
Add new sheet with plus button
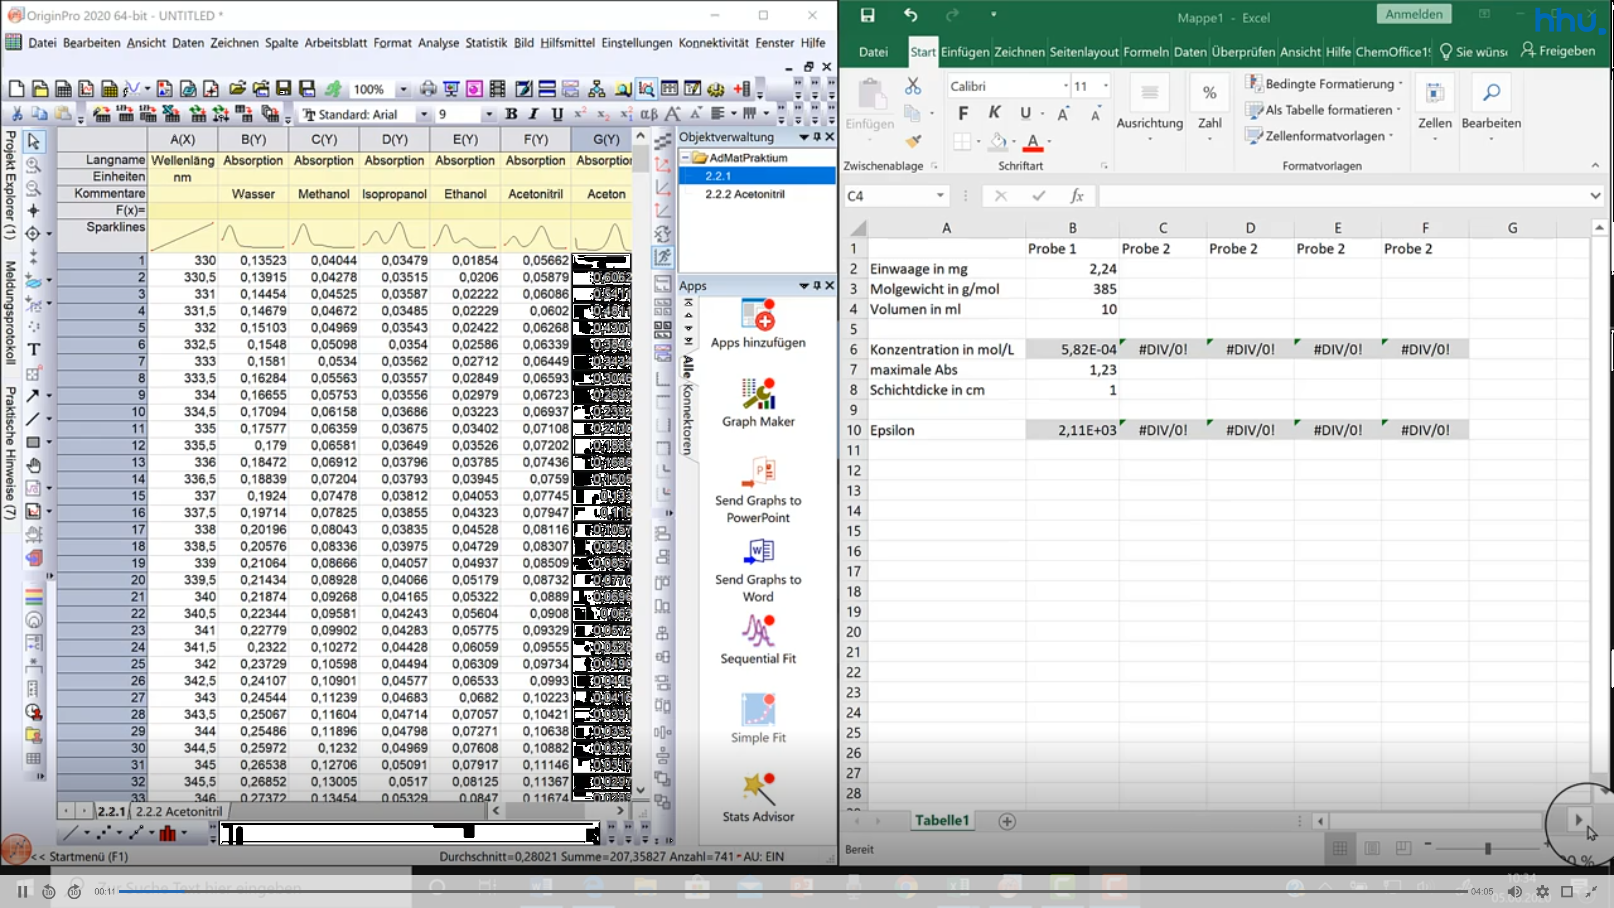(1006, 821)
